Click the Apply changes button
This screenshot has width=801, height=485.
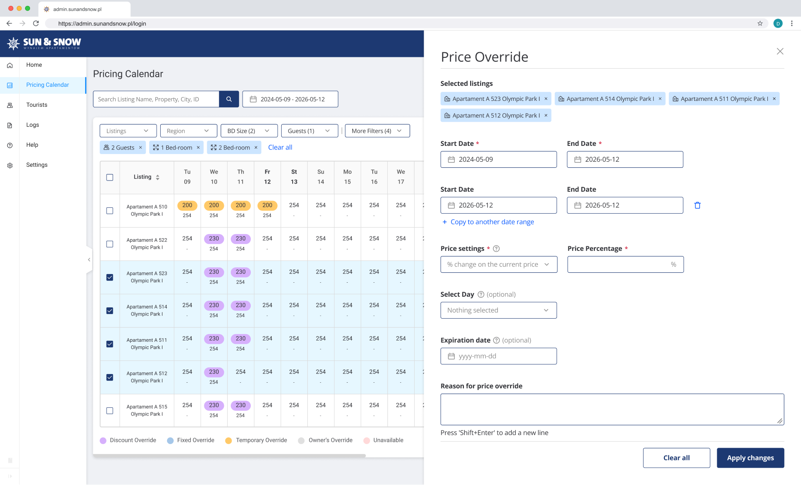coord(750,458)
